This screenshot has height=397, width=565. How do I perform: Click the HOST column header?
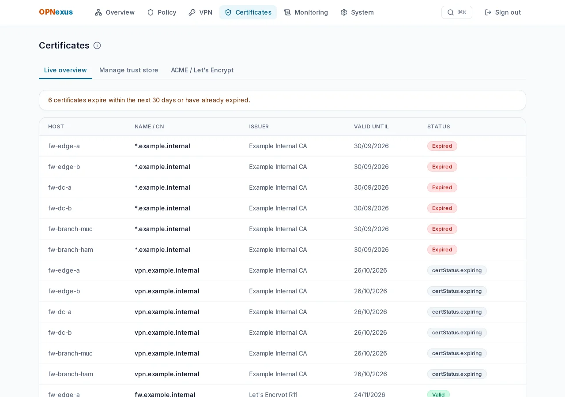[56, 127]
